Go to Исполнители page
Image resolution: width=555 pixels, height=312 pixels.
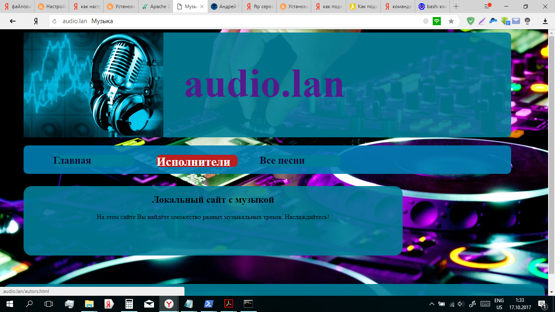point(193,161)
